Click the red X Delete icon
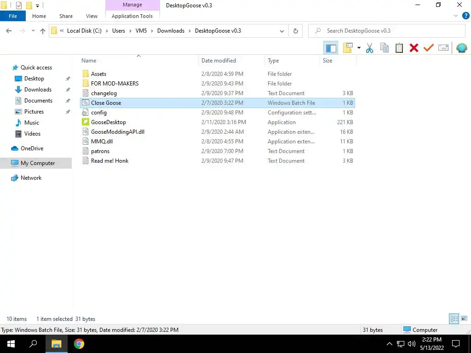The image size is (471, 353). click(x=414, y=48)
